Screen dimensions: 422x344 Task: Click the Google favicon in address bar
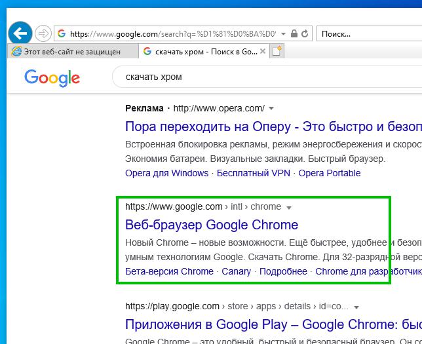[62, 33]
